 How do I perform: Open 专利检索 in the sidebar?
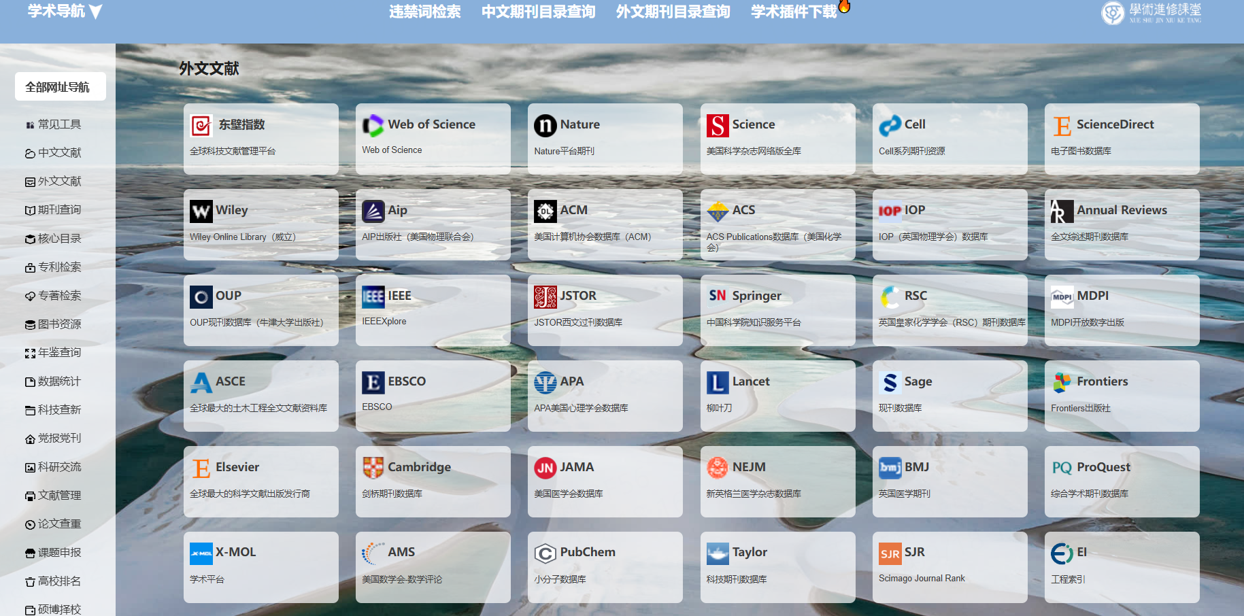[53, 267]
